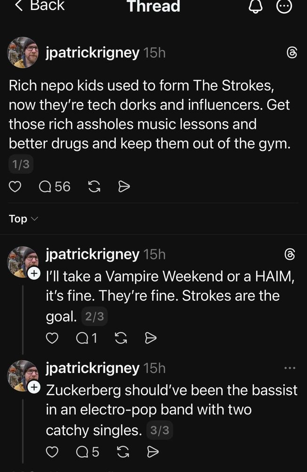The width and height of the screenshot is (307, 472).
Task: Share the Vampire Weekend reply
Action: pos(151,338)
